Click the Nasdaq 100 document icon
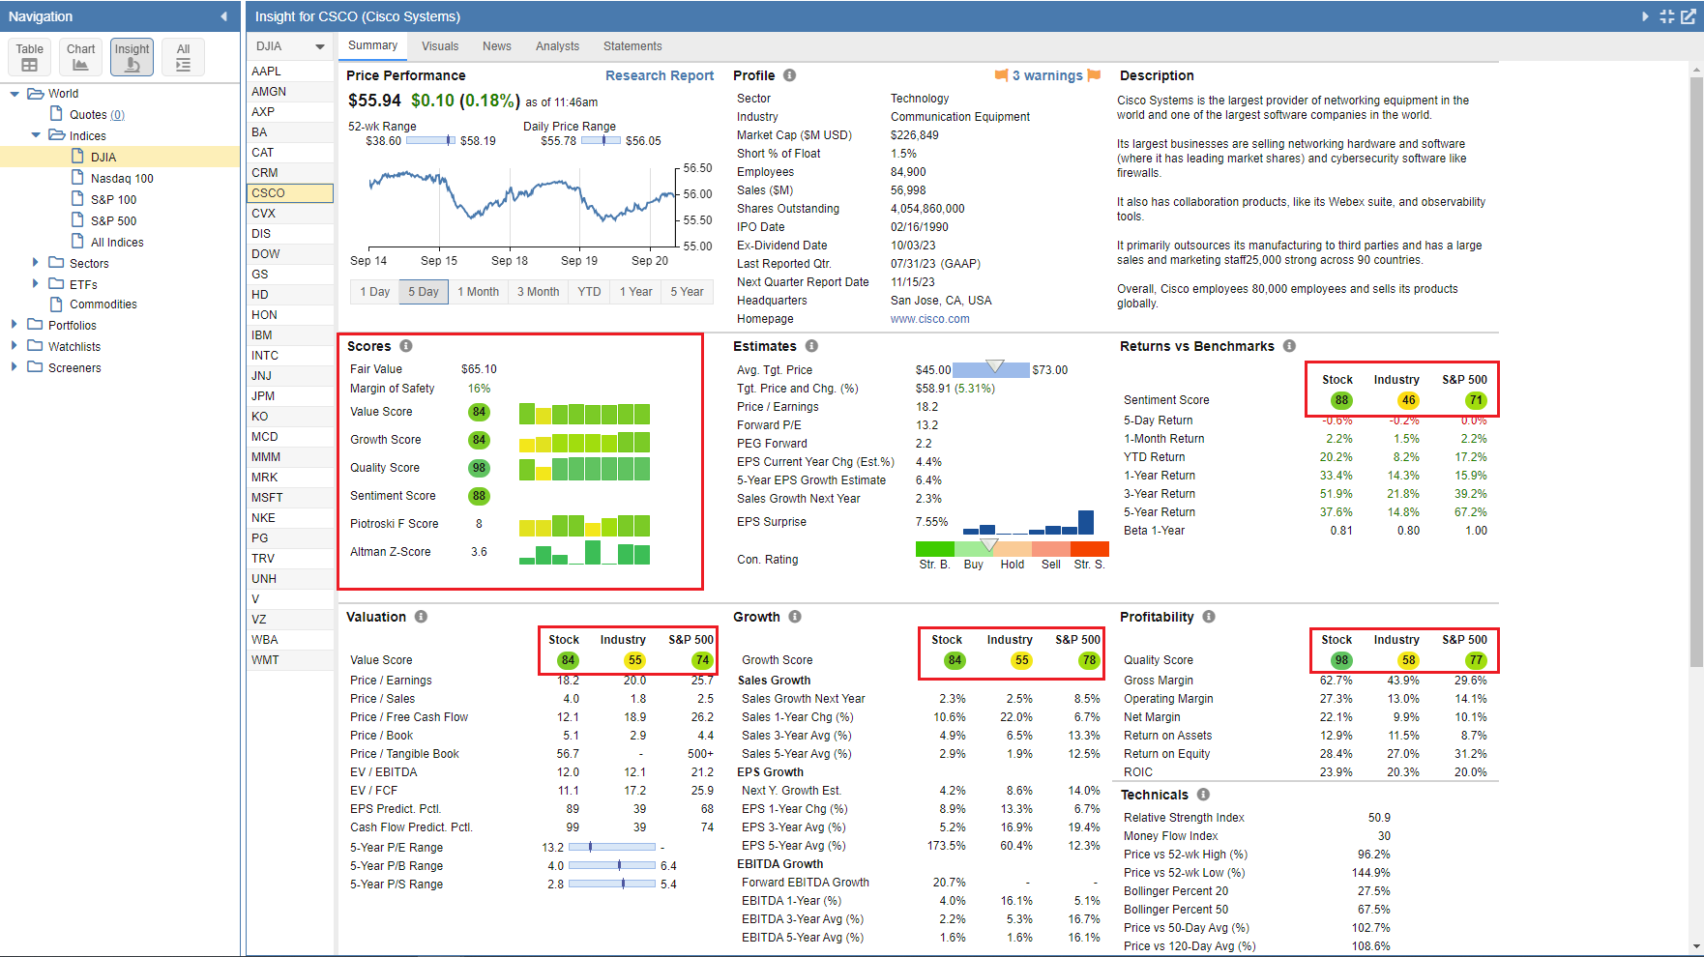 pos(78,178)
